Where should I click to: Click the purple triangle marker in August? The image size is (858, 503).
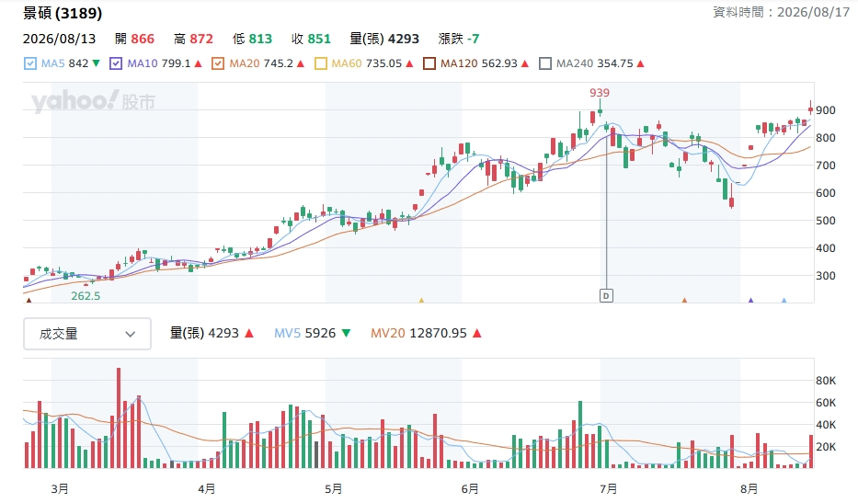point(750,300)
